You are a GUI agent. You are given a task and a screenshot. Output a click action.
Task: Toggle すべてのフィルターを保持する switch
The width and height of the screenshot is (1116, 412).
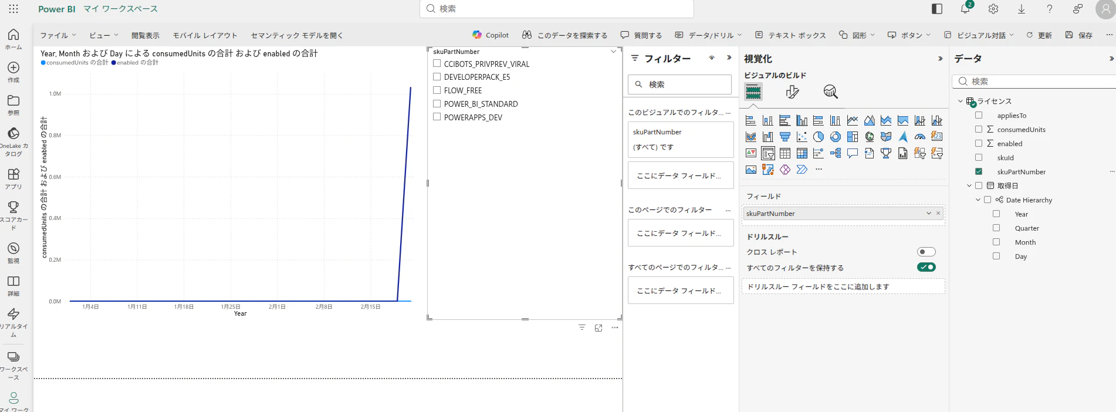point(926,267)
